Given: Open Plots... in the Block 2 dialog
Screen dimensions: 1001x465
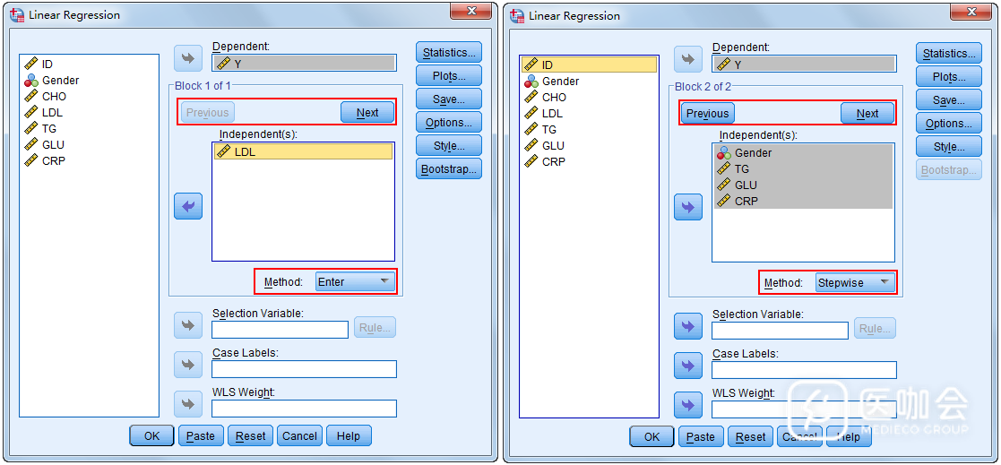Looking at the screenshot, I should (x=948, y=77).
